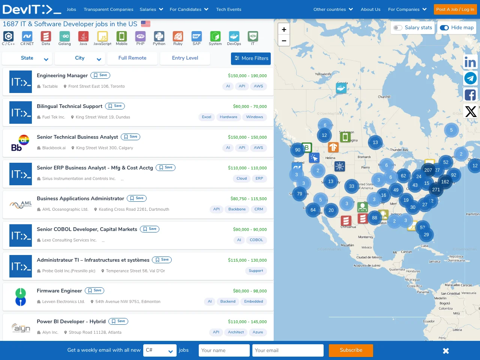Zoom in on the map
This screenshot has width=480, height=360.
284,29
